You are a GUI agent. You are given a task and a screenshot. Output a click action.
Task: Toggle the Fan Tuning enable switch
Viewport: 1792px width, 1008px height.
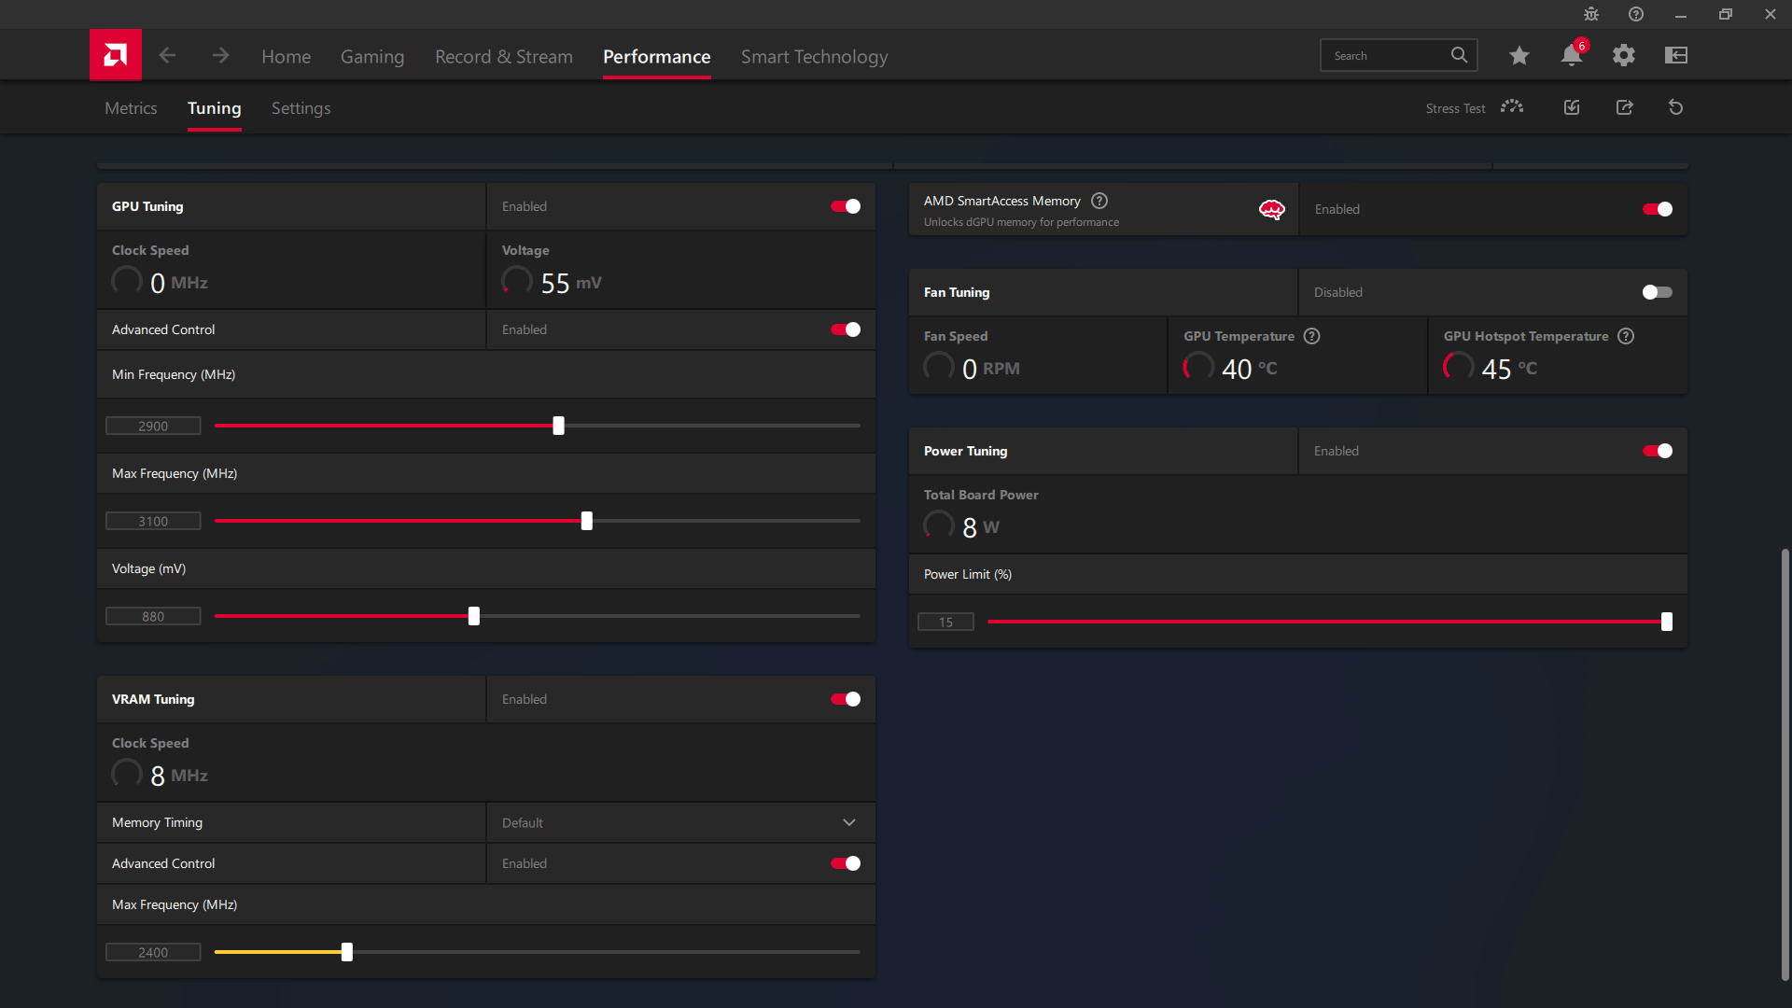[x=1657, y=292]
